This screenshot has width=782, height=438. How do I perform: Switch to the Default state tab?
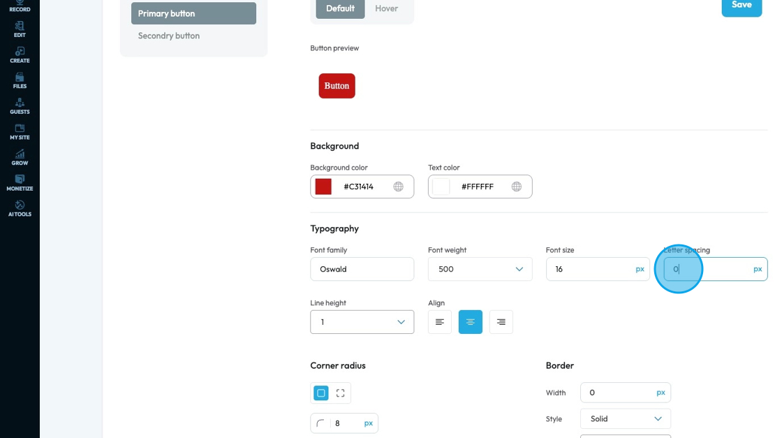340,8
